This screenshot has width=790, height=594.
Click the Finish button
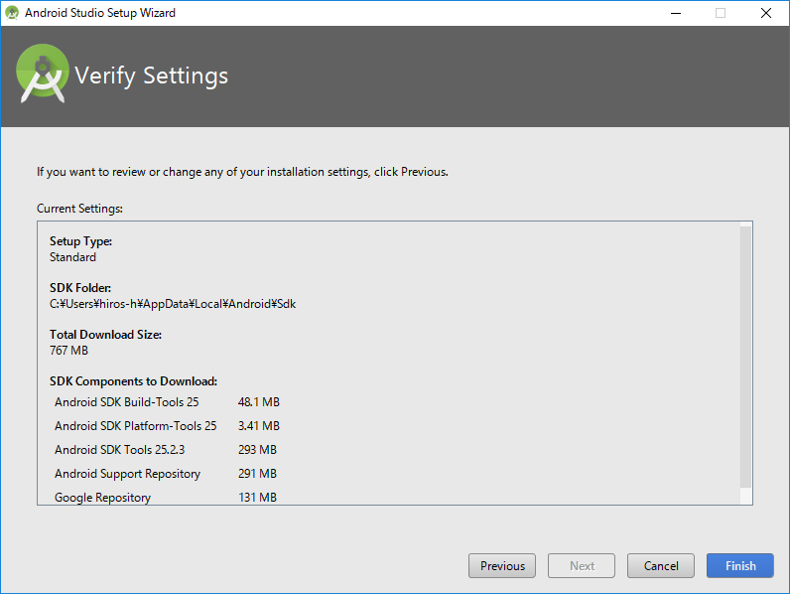(740, 566)
